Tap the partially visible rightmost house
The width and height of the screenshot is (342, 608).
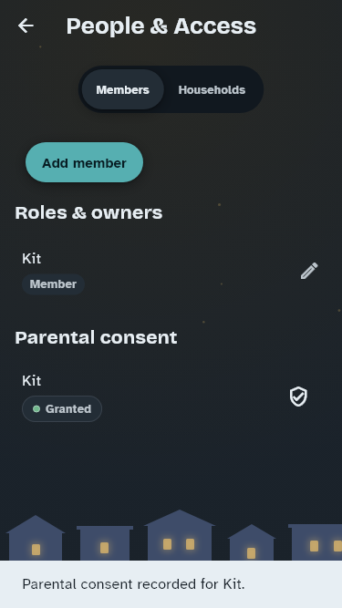click(x=315, y=542)
